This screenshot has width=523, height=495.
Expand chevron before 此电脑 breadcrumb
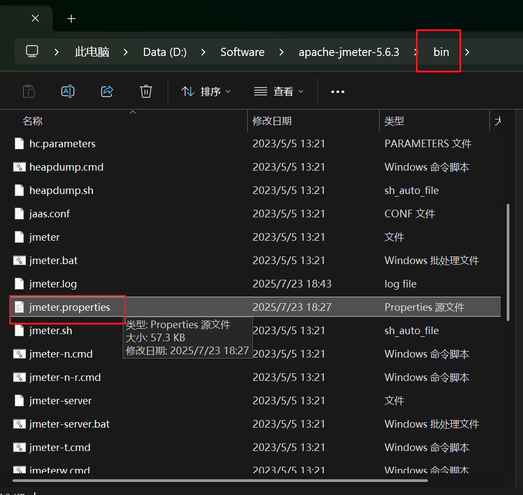coord(56,52)
